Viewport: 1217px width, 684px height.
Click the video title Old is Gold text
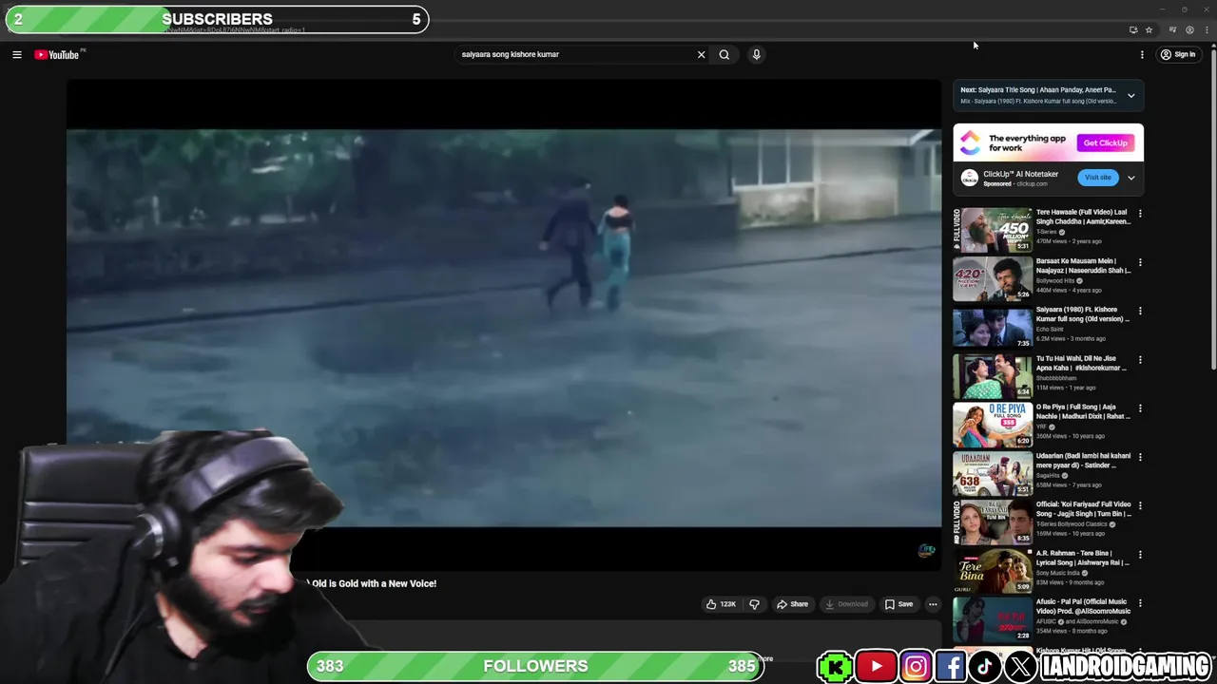click(374, 583)
